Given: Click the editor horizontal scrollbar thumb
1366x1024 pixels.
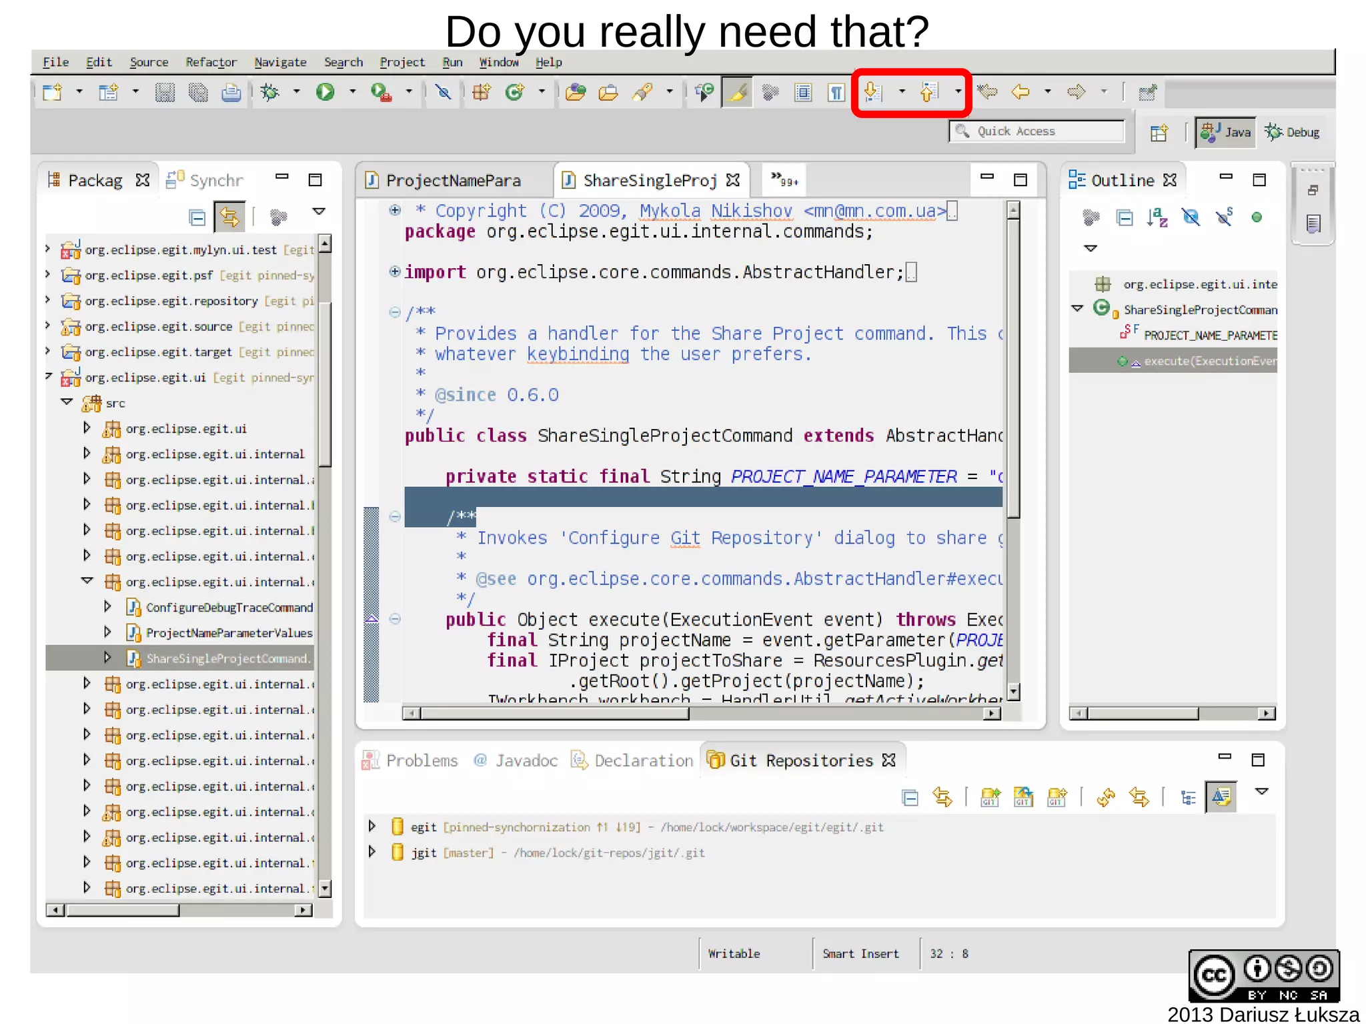Looking at the screenshot, I should [x=554, y=713].
